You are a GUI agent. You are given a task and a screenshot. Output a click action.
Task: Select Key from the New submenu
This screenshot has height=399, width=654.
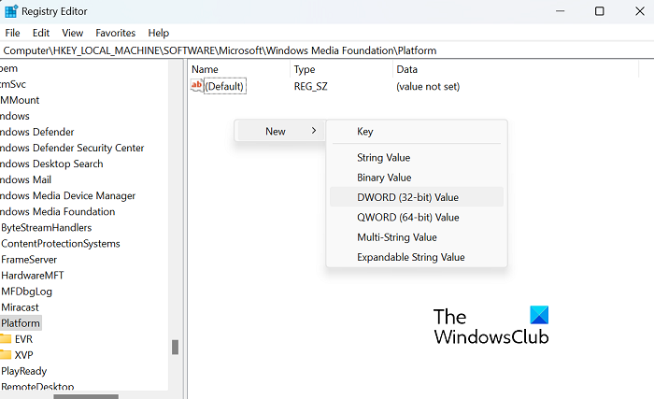[x=364, y=132]
